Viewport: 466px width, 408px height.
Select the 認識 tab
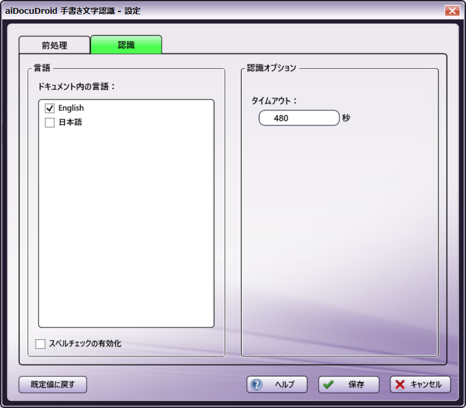coord(126,45)
